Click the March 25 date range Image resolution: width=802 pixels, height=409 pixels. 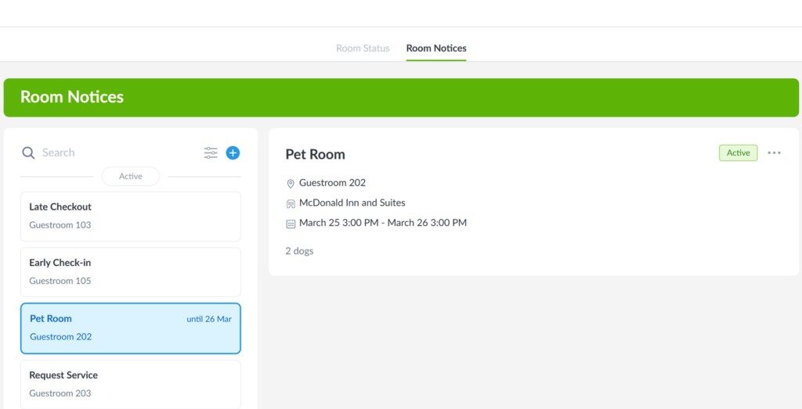382,224
